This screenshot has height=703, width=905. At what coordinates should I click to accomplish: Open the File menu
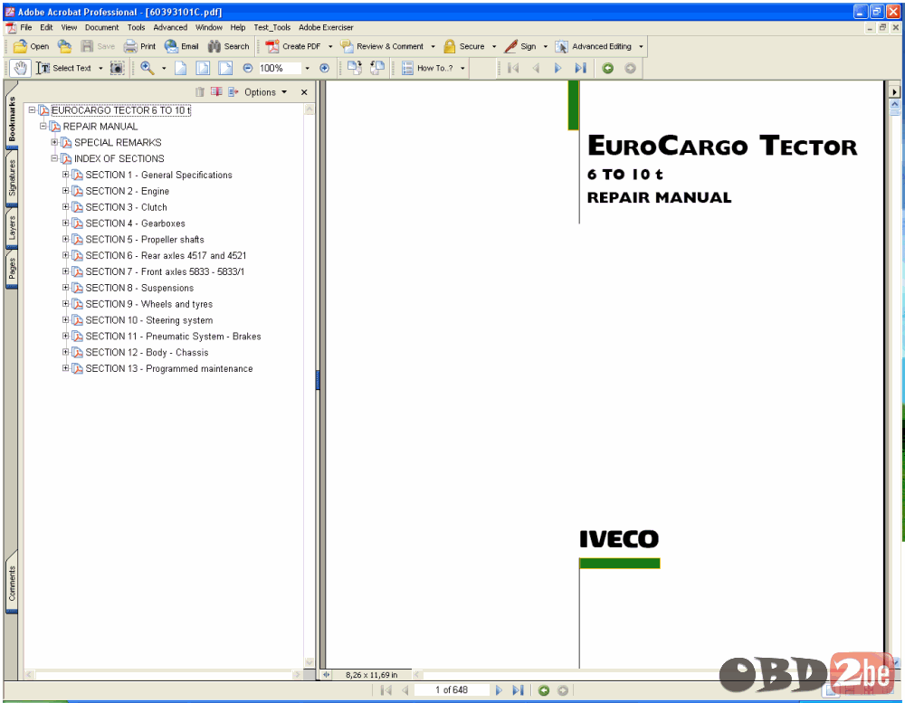[26, 27]
